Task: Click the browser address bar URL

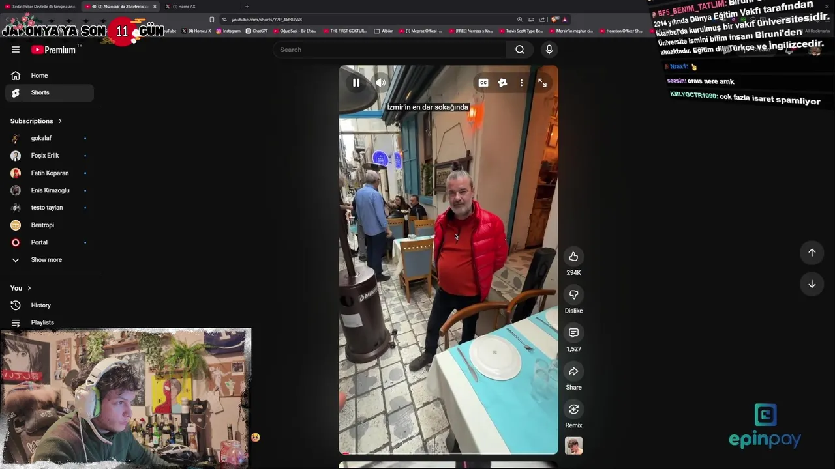Action: tap(266, 20)
